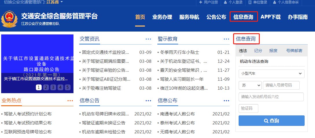Open the 驾驶人实习期延长一年 article
This screenshot has height=138, width=315.
coord(182,79)
